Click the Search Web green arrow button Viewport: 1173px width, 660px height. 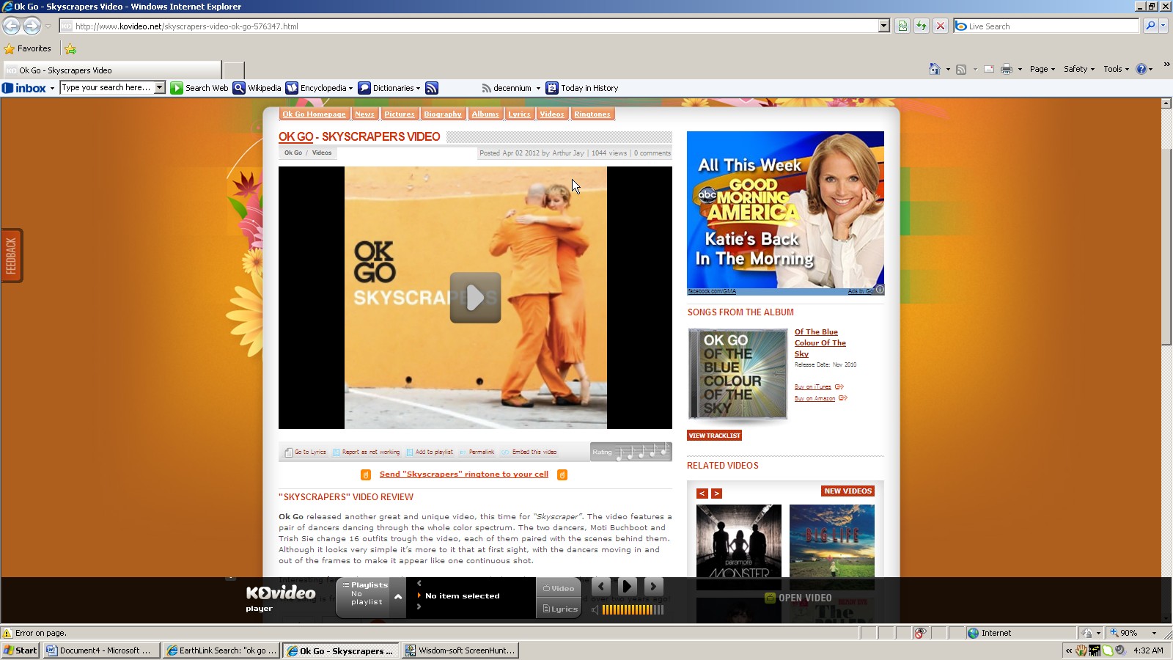click(x=177, y=88)
